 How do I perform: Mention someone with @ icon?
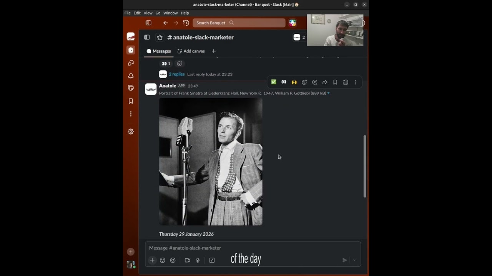[173, 260]
